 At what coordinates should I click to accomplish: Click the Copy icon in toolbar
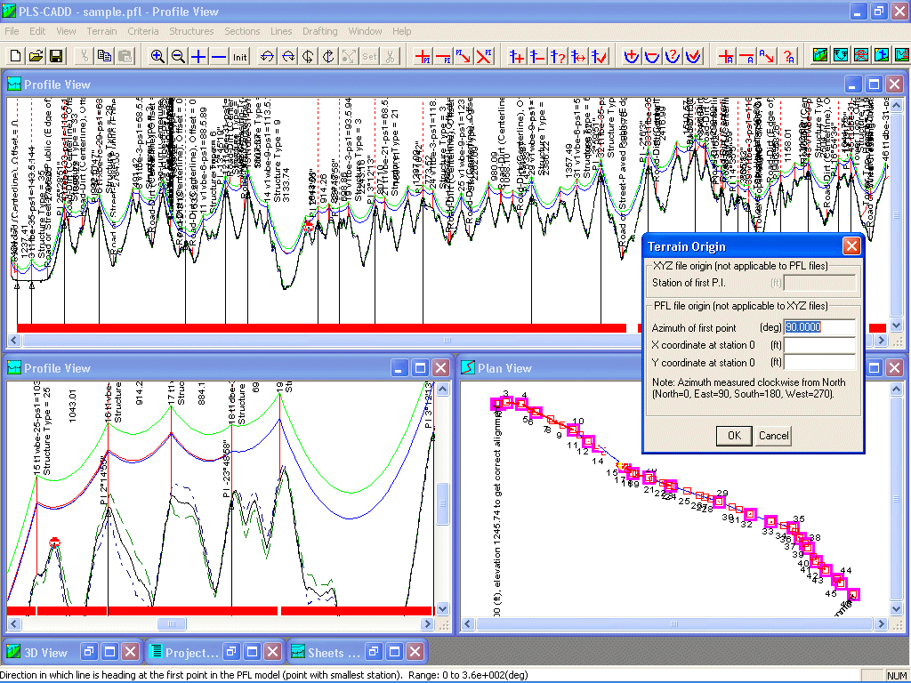tap(104, 56)
